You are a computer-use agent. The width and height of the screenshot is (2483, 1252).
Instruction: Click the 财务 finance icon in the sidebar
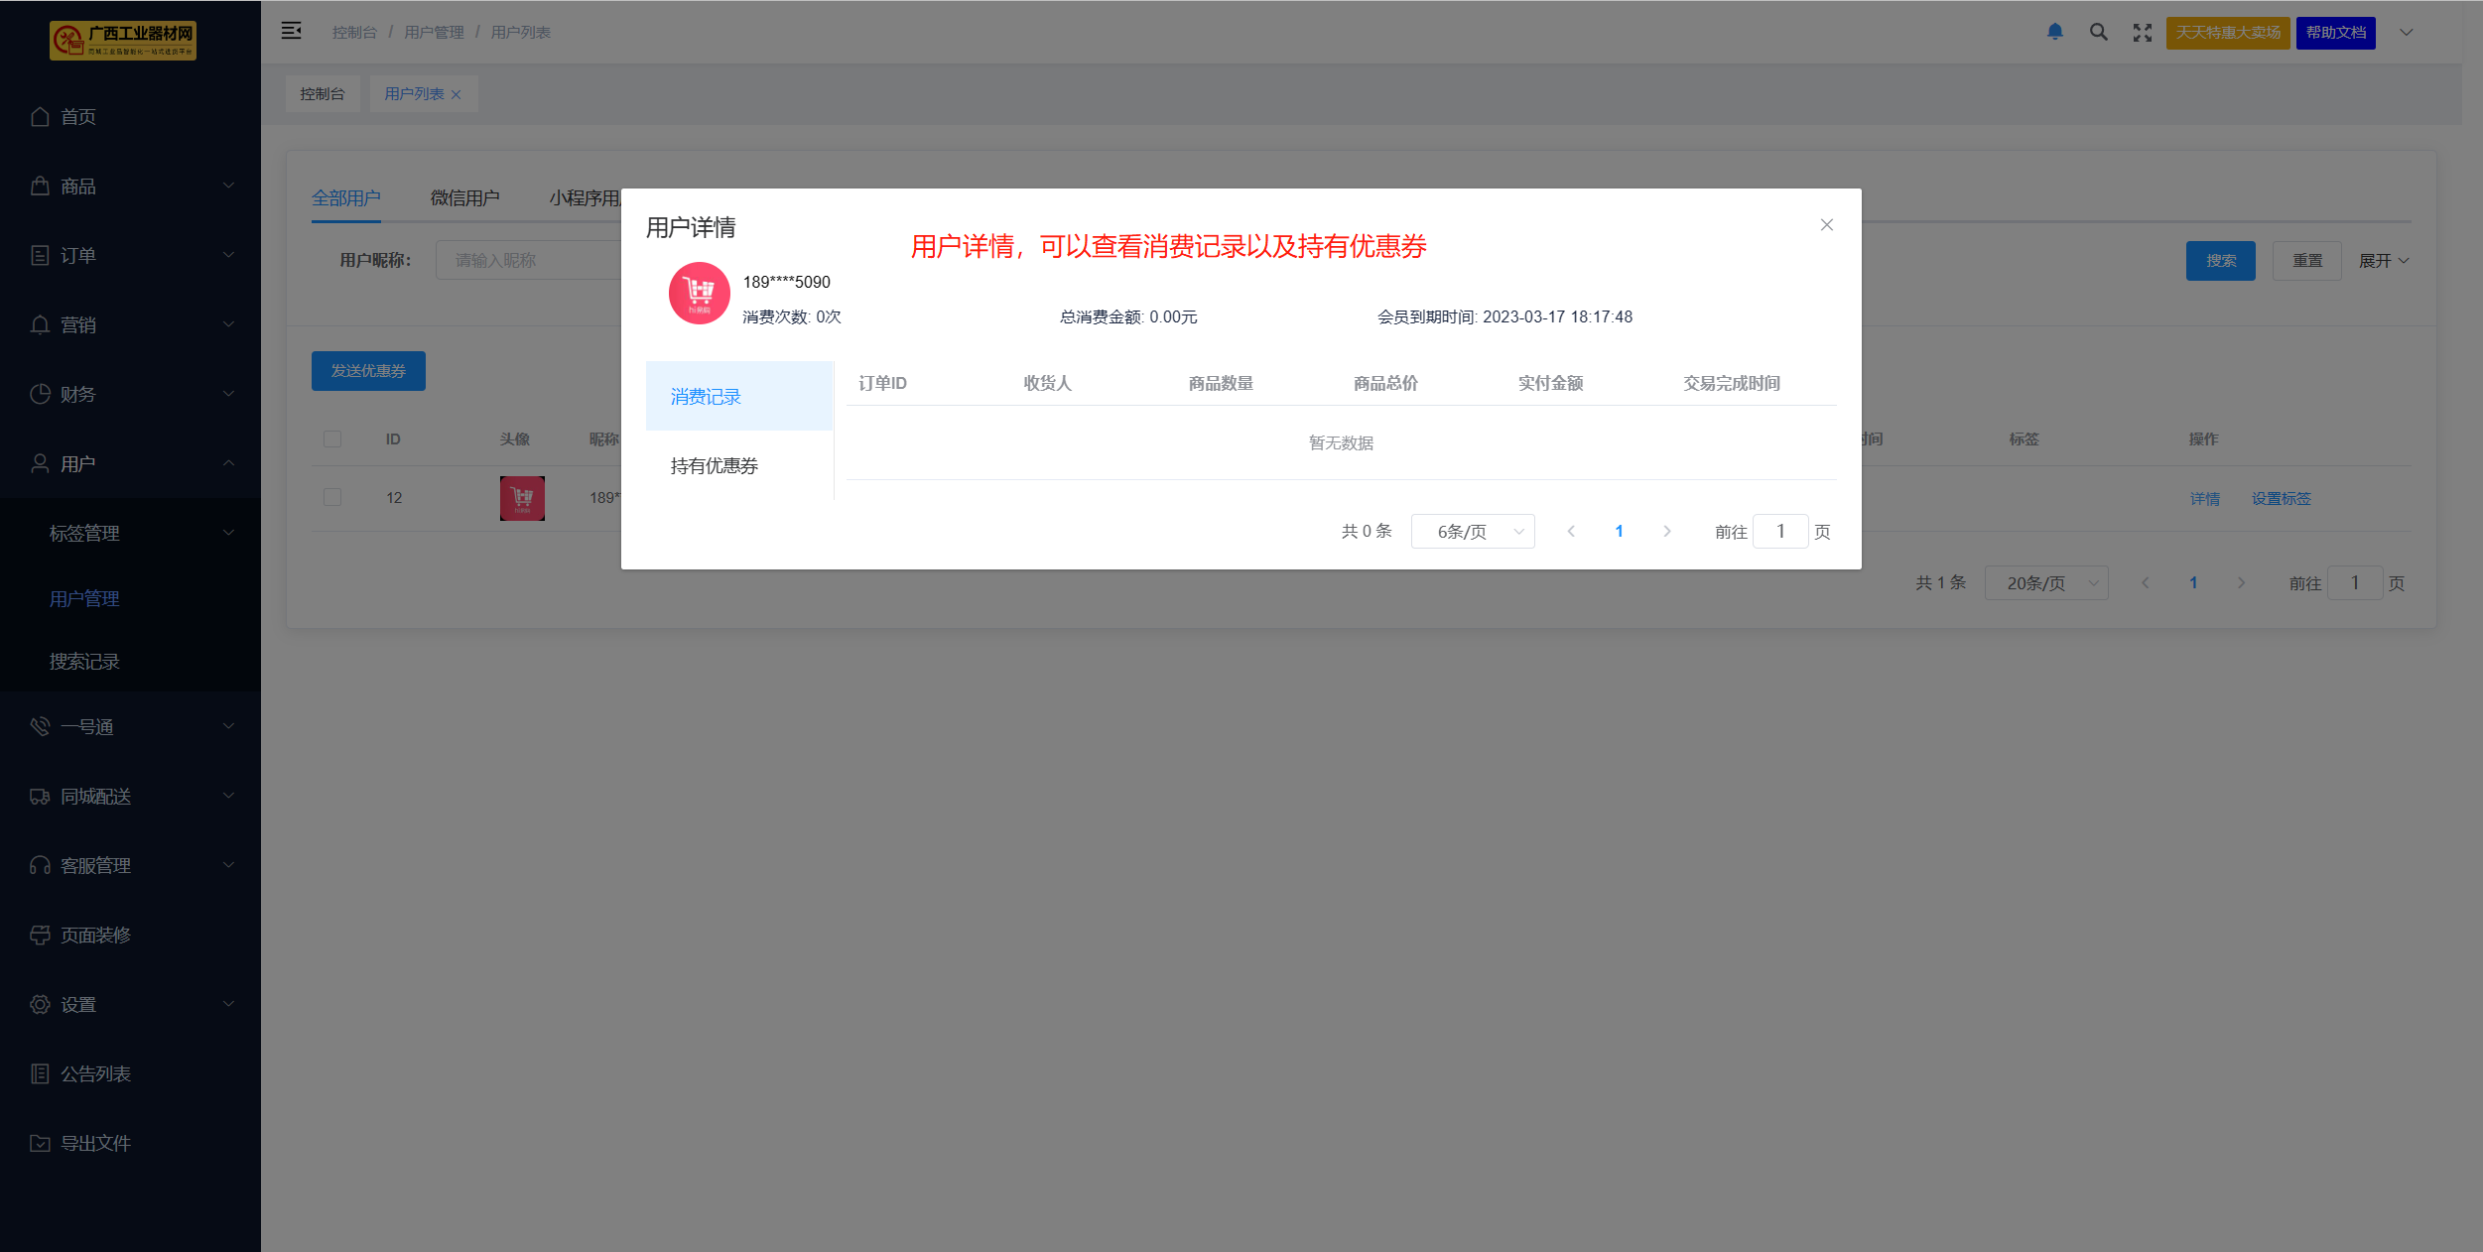click(x=40, y=394)
